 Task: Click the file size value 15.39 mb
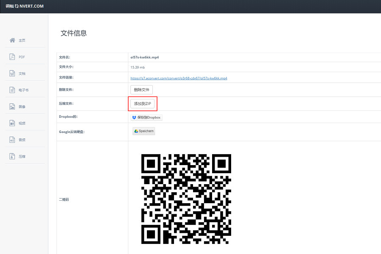[138, 67]
